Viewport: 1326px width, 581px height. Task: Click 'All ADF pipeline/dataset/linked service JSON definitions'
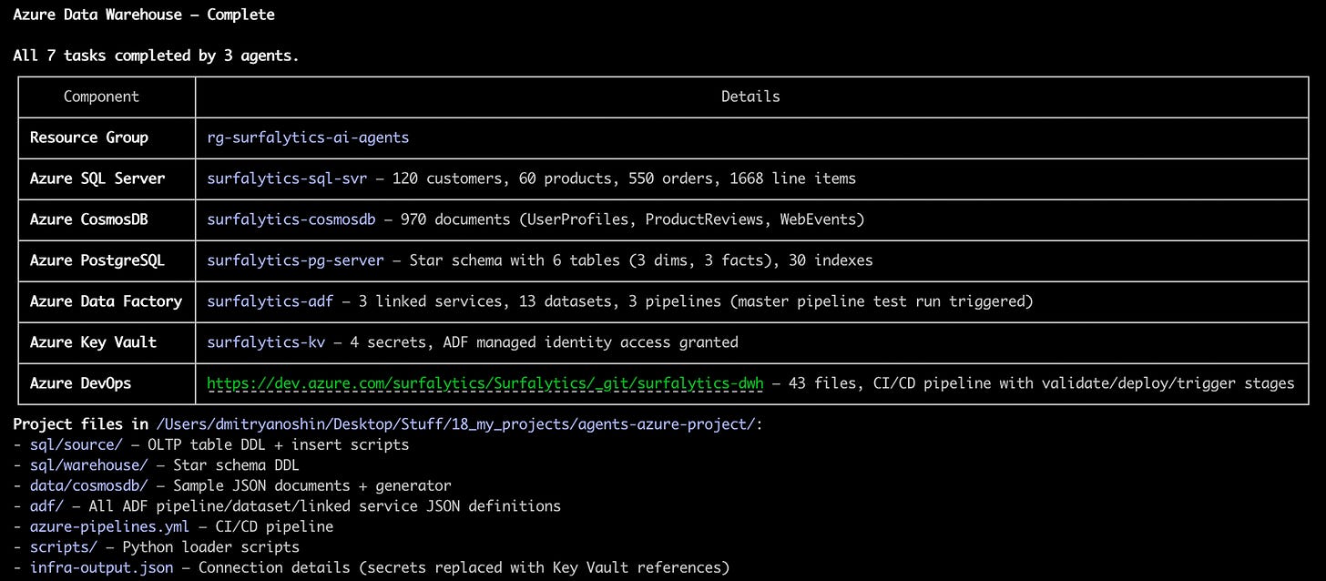(x=325, y=505)
